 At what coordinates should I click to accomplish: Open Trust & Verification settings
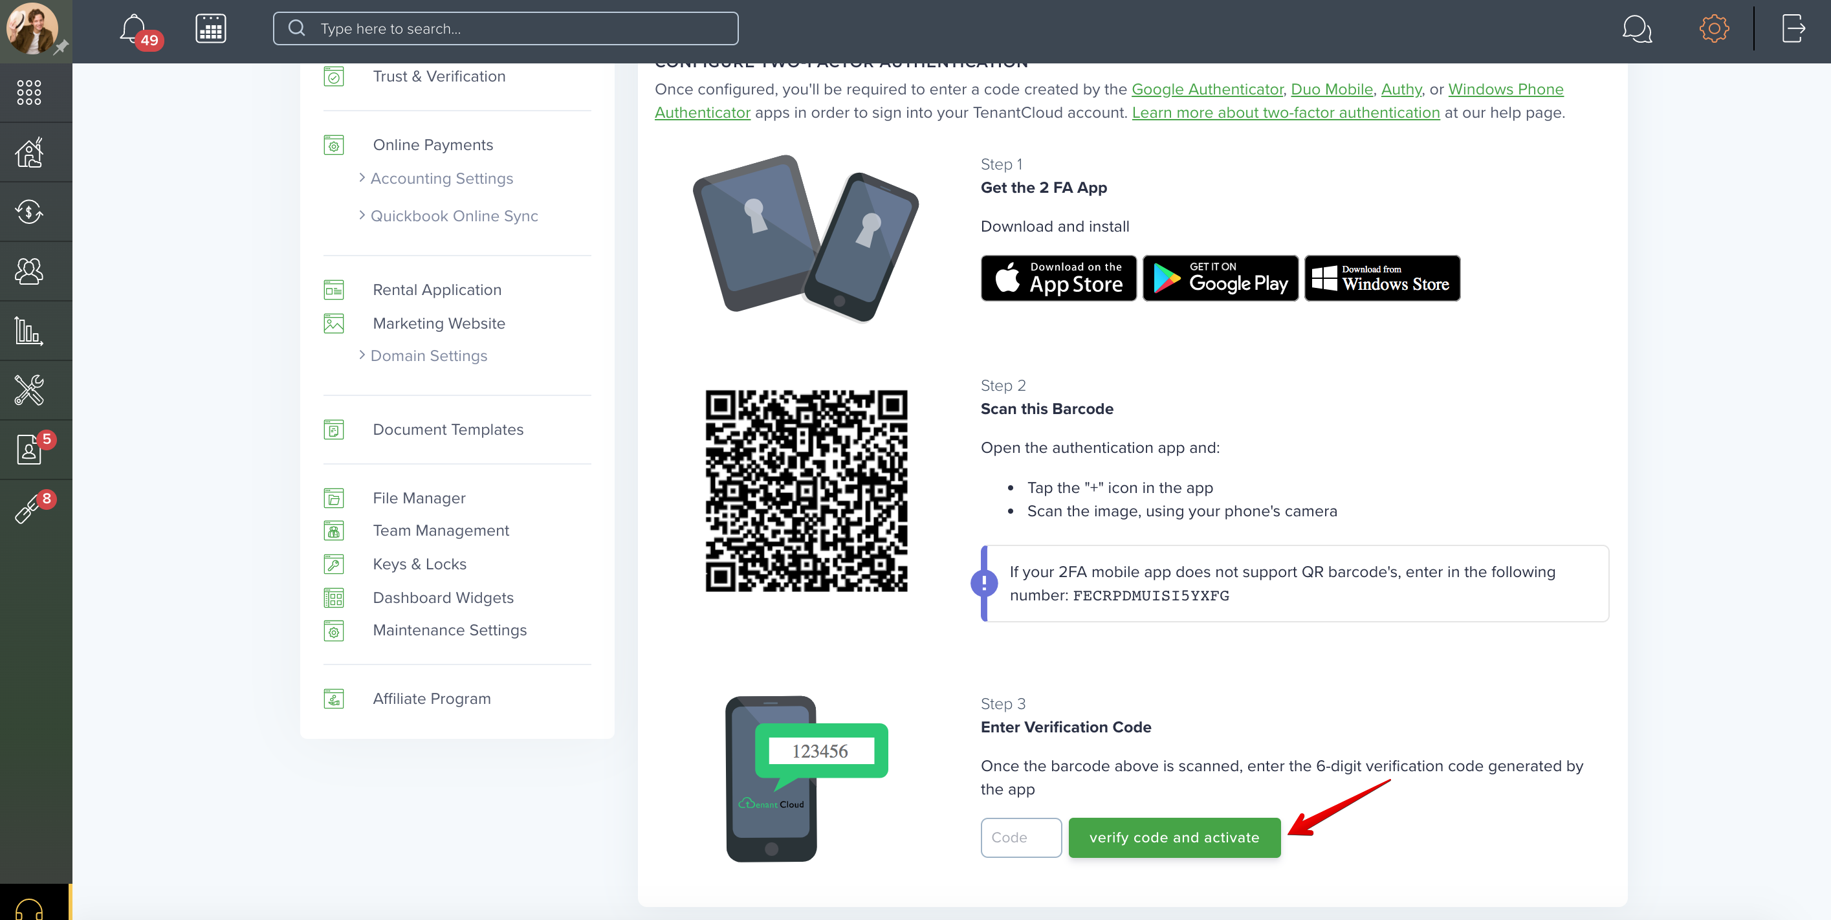[439, 76]
